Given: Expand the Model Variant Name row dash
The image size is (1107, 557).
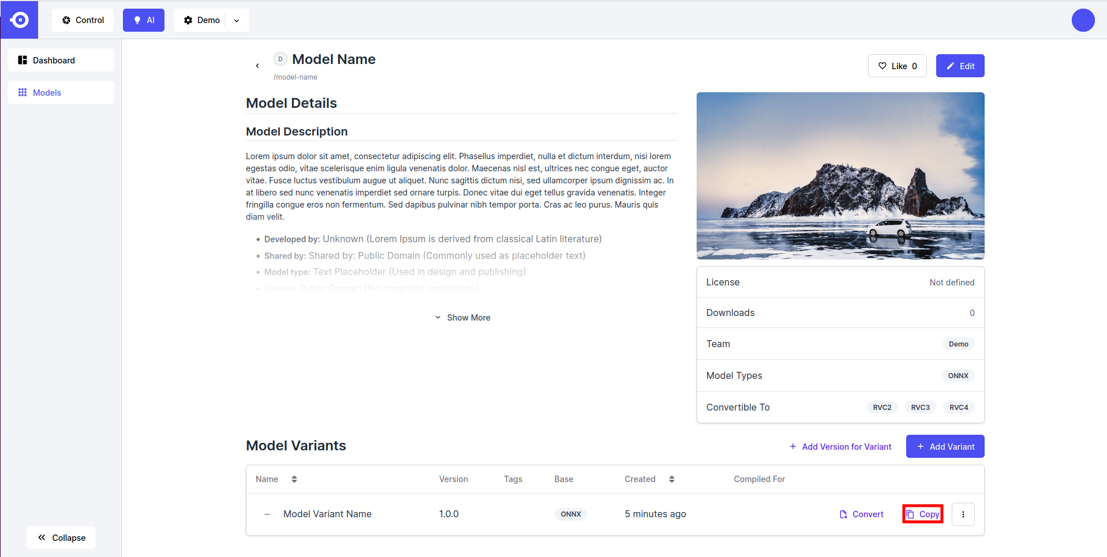Looking at the screenshot, I should pyautogui.click(x=267, y=514).
